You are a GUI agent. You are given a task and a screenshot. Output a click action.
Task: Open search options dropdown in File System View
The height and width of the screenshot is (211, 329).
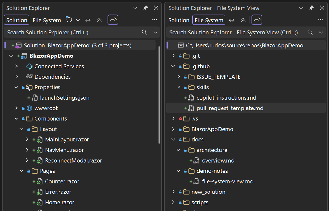(x=321, y=33)
